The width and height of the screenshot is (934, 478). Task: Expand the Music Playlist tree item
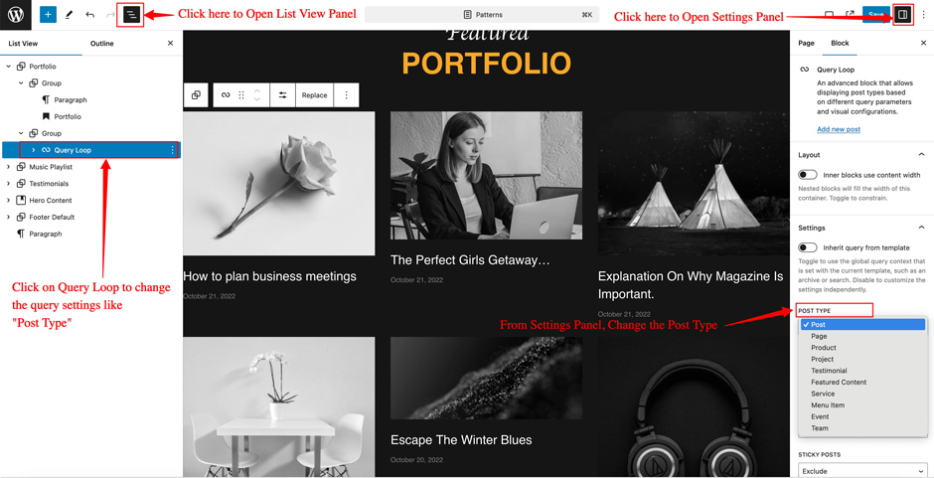[x=8, y=167]
